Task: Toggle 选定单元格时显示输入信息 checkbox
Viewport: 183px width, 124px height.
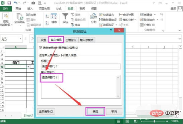Action: click(41, 48)
